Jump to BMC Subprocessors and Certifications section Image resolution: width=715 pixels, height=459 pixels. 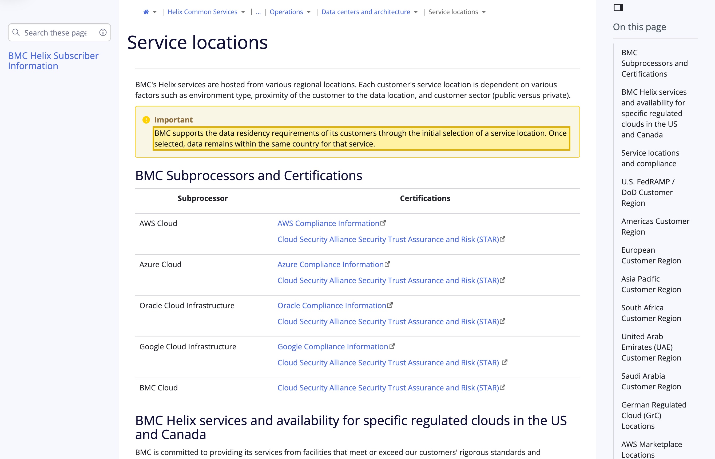(654, 63)
